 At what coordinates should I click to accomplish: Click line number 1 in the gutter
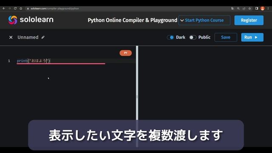(9, 61)
